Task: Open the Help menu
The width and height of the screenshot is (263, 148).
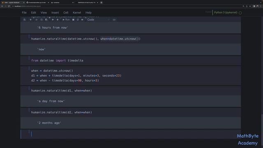Action: tap(88, 13)
